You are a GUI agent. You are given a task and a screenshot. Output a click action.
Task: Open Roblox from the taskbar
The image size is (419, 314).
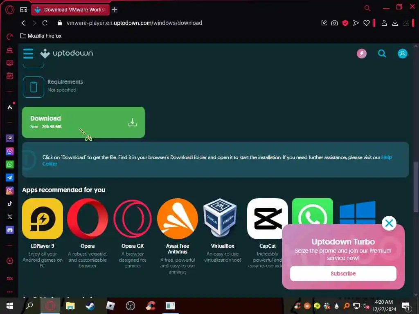(x=110, y=306)
